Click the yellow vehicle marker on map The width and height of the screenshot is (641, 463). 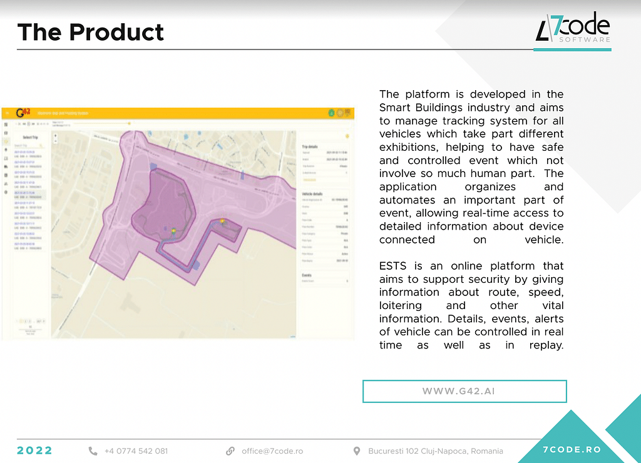(x=173, y=231)
